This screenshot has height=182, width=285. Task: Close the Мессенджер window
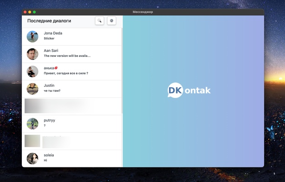tap(25, 12)
